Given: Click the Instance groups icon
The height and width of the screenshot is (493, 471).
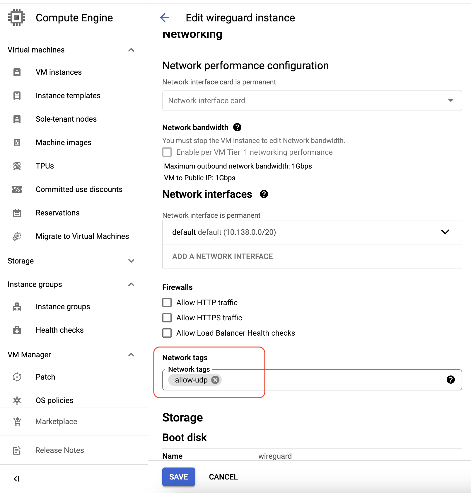Looking at the screenshot, I should [x=17, y=307].
